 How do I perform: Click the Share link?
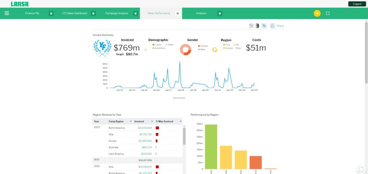(x=280, y=26)
